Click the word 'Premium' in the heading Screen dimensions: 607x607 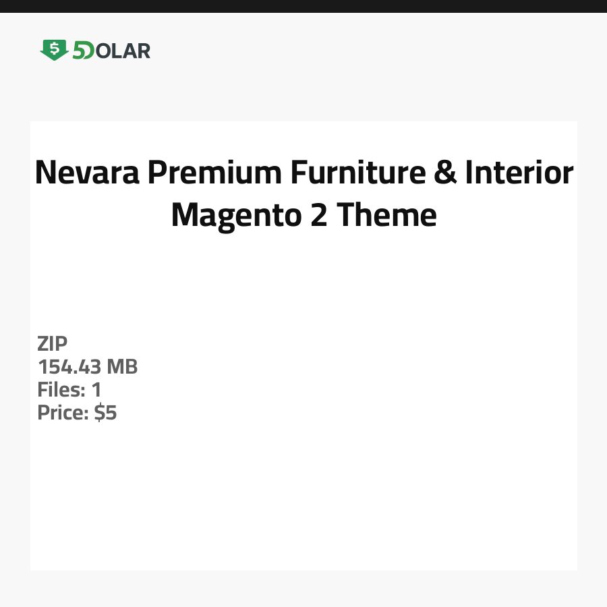(x=214, y=173)
